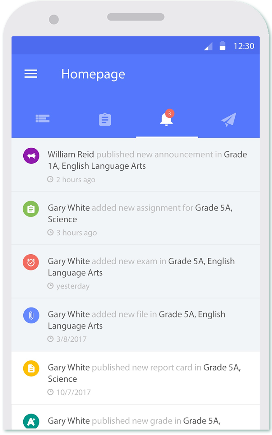This screenshot has height=435, width=272.
Task: Tap the red alarm clock exam icon
Action: (31, 262)
